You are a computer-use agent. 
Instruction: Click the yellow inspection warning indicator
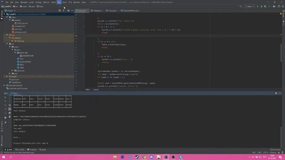pyautogui.click(x=281, y=14)
